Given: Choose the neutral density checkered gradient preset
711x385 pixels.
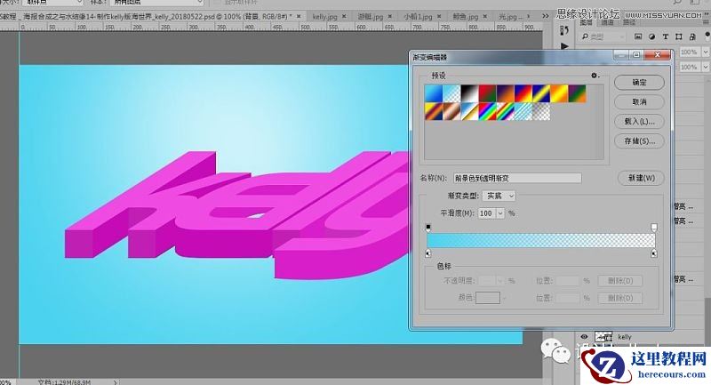Looking at the screenshot, I should click(x=541, y=111).
